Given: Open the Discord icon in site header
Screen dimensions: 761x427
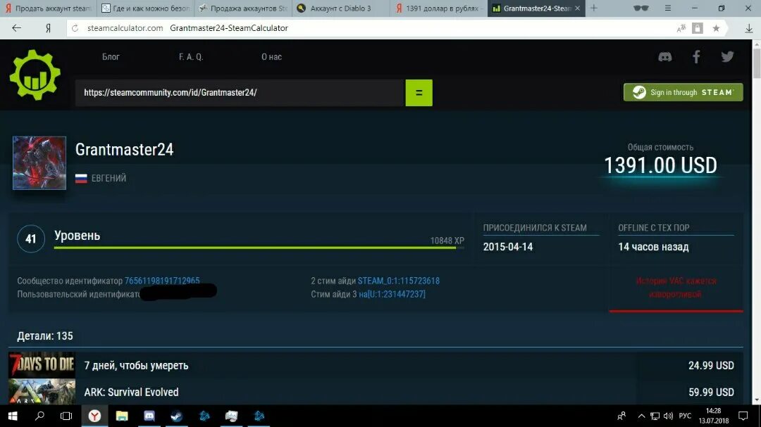Looking at the screenshot, I should (665, 57).
